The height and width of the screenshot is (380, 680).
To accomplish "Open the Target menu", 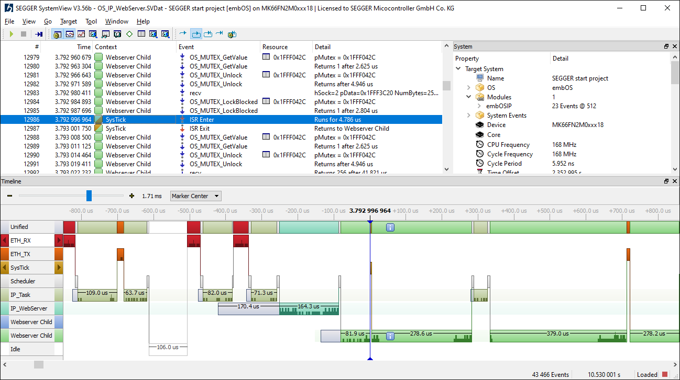I will [68, 21].
